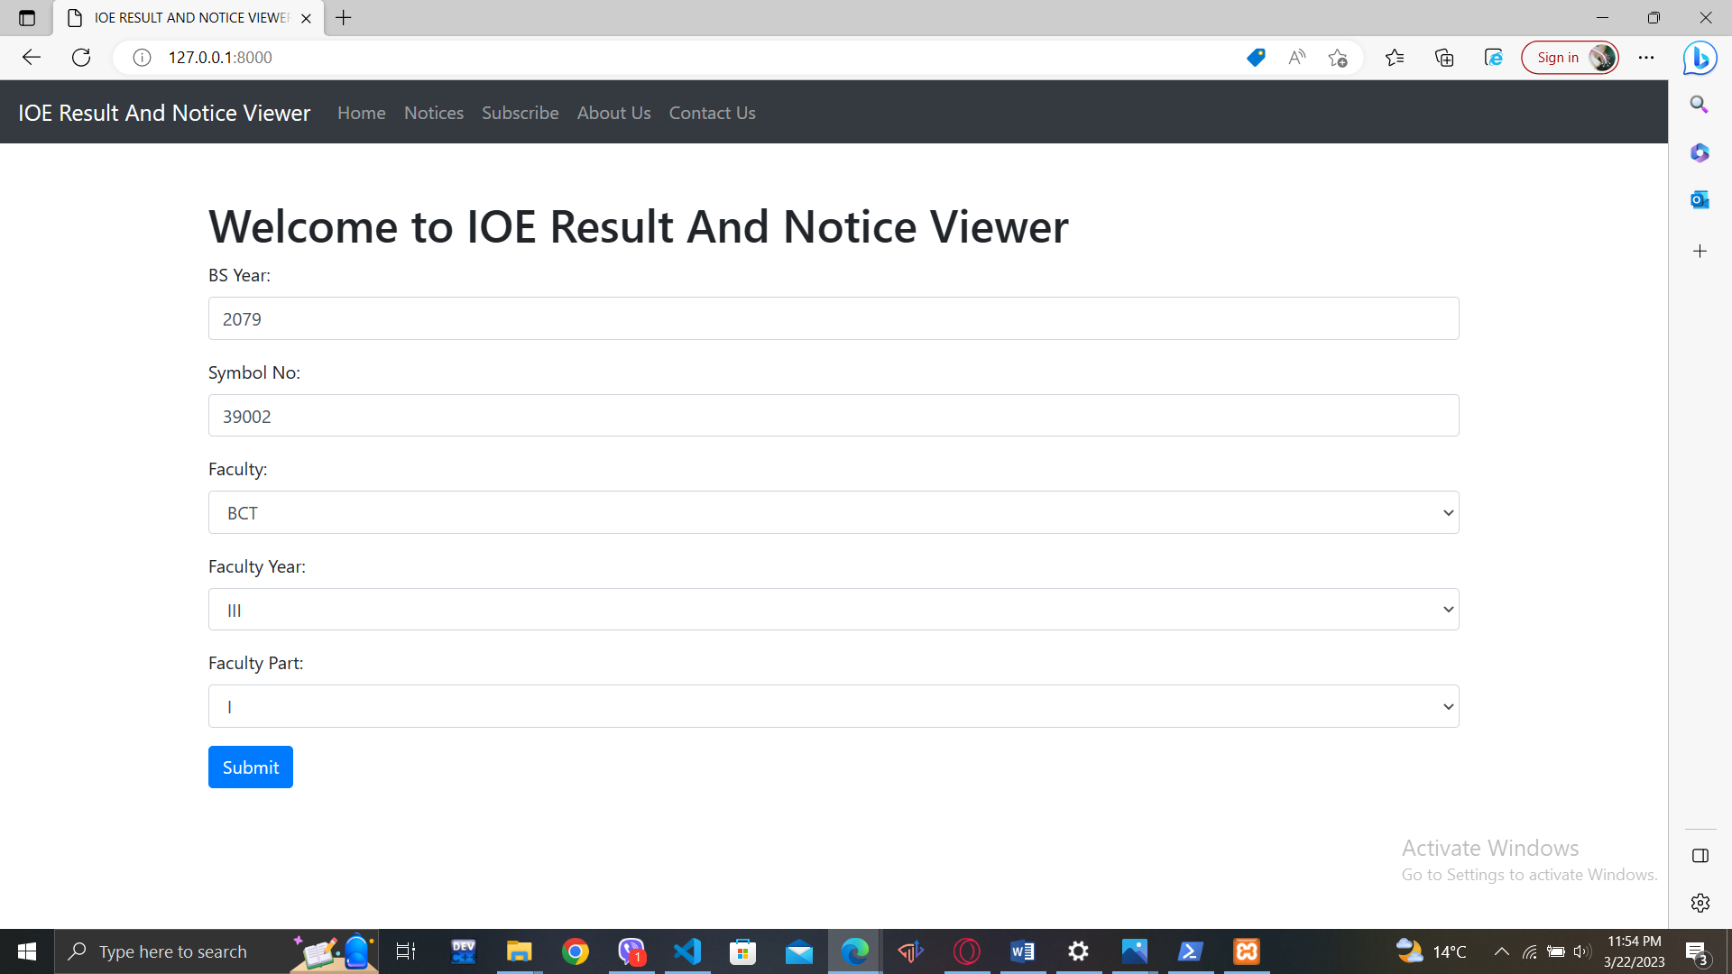The height and width of the screenshot is (974, 1732).
Task: Open the Windows Start menu
Action: click(27, 951)
